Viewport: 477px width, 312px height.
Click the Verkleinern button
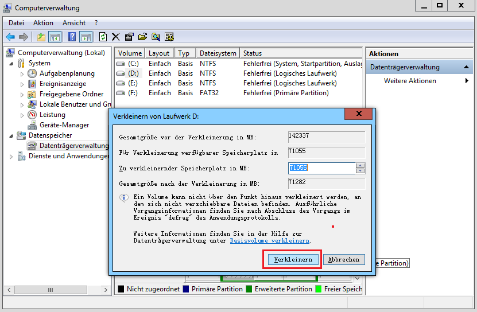[x=293, y=259]
